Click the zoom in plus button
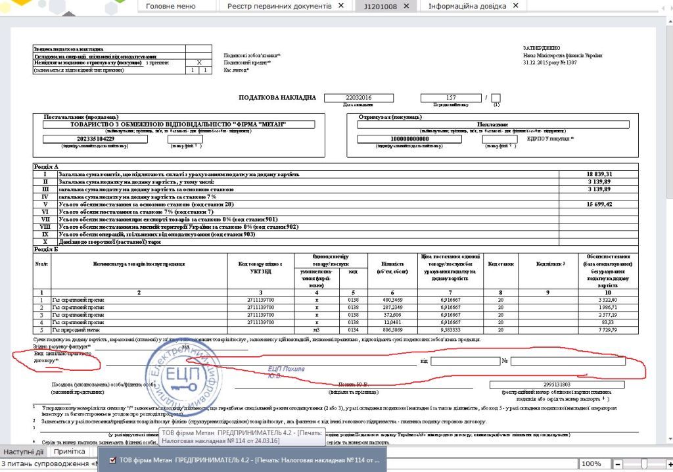The height and width of the screenshot is (472, 673). click(x=670, y=464)
